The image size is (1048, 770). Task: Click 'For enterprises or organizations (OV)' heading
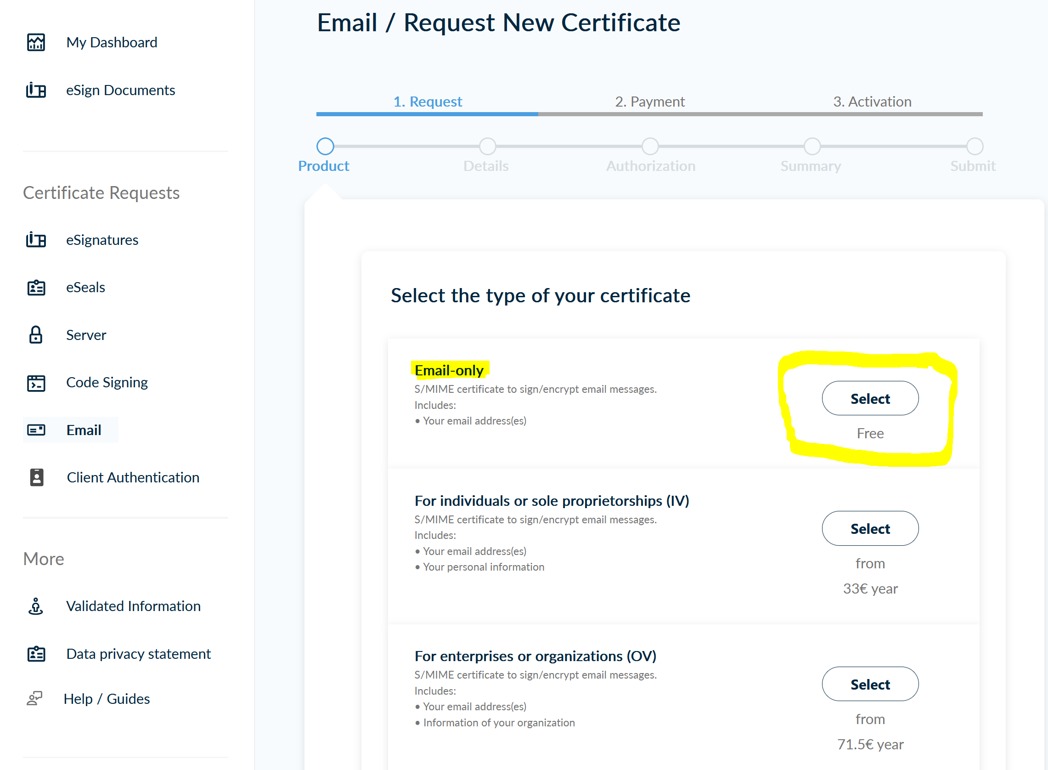click(x=535, y=656)
